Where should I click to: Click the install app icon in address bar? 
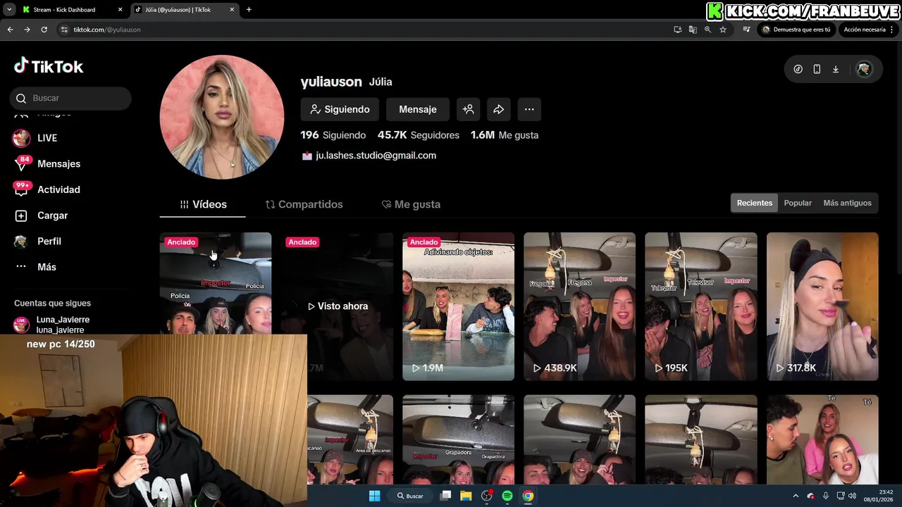point(677,30)
